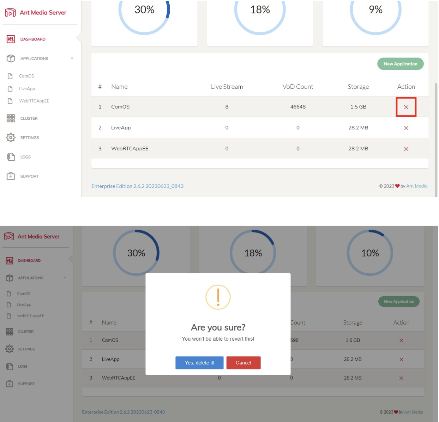This screenshot has height=422, width=439.
Task: Follow Enterprise Edition version link in upper screenshot
Action: (x=137, y=186)
